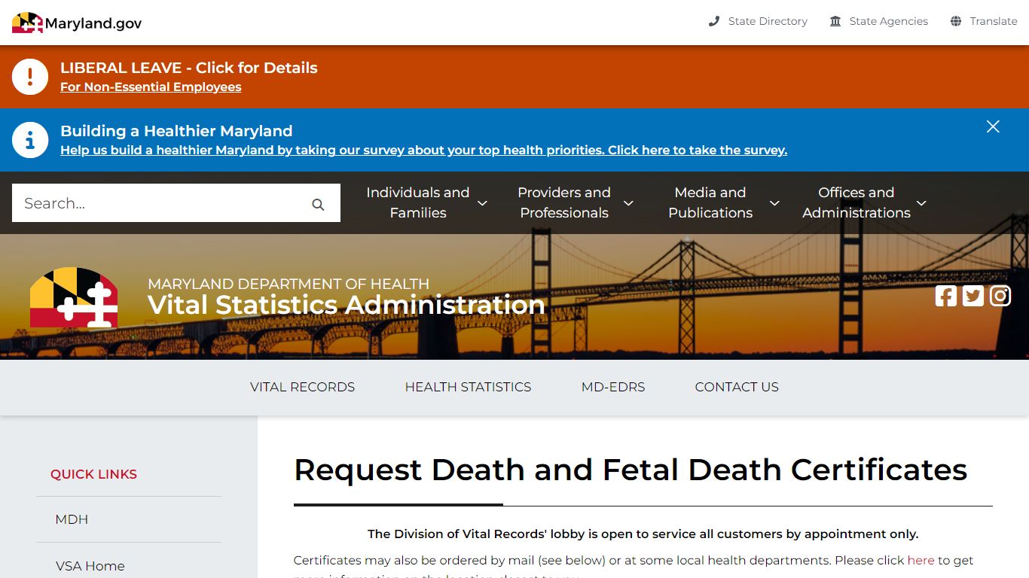Click the Request Death and Fetal Death Certificates heading
The width and height of the screenshot is (1029, 578).
click(x=631, y=470)
